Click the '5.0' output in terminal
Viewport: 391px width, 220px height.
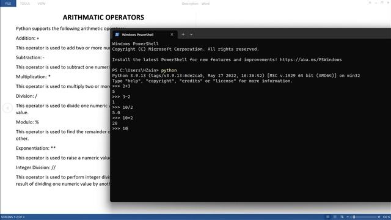pyautogui.click(x=116, y=112)
